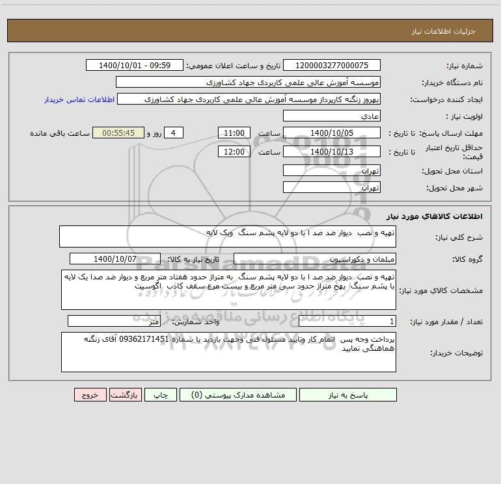
Task: Click the پاسخ به نیاز button
Action: click(348, 394)
